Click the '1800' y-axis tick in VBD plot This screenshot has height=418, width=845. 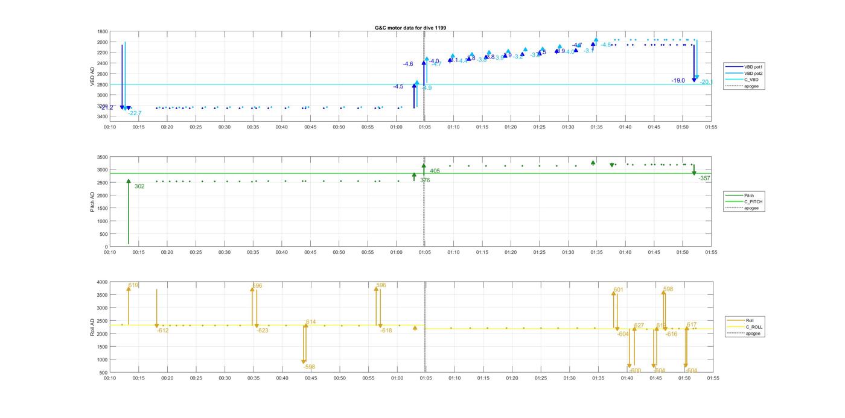coord(102,32)
